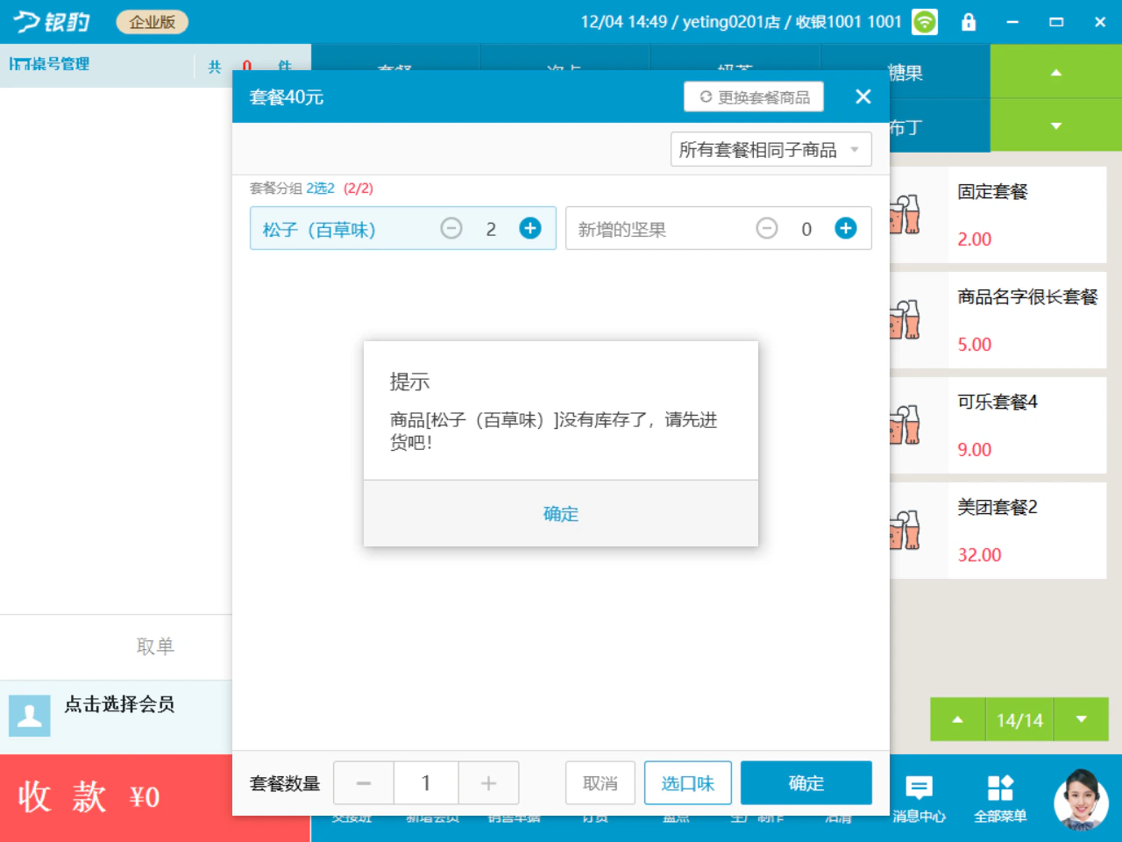The image size is (1122, 842).
Task: Select the 糖果 category tab
Action: point(905,73)
